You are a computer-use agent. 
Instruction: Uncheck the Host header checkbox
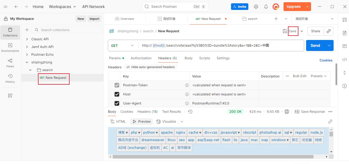tap(117, 94)
